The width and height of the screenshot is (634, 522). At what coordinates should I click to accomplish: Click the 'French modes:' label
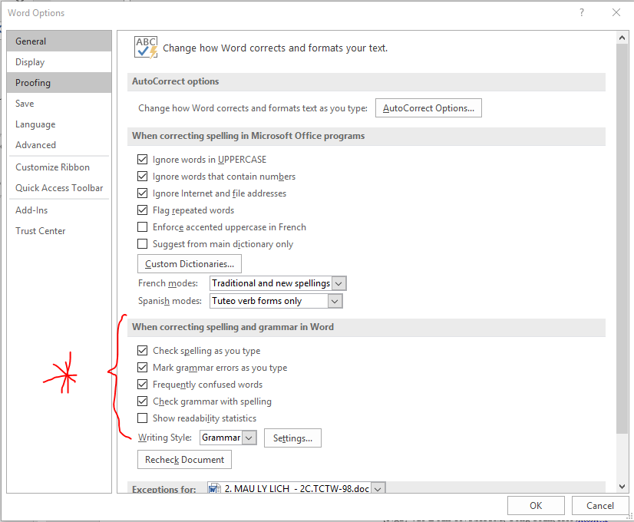[x=168, y=283]
